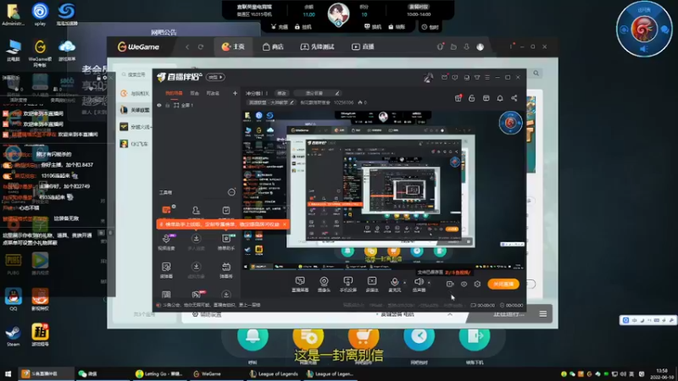Toggle lock of 全屏1 source
The width and height of the screenshot is (678, 381).
point(168,105)
